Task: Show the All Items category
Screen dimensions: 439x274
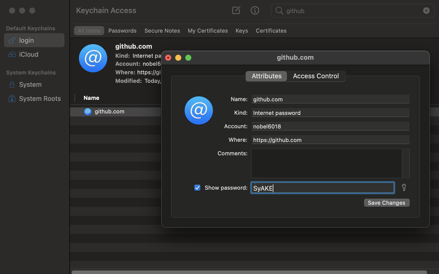Action: 89,31
